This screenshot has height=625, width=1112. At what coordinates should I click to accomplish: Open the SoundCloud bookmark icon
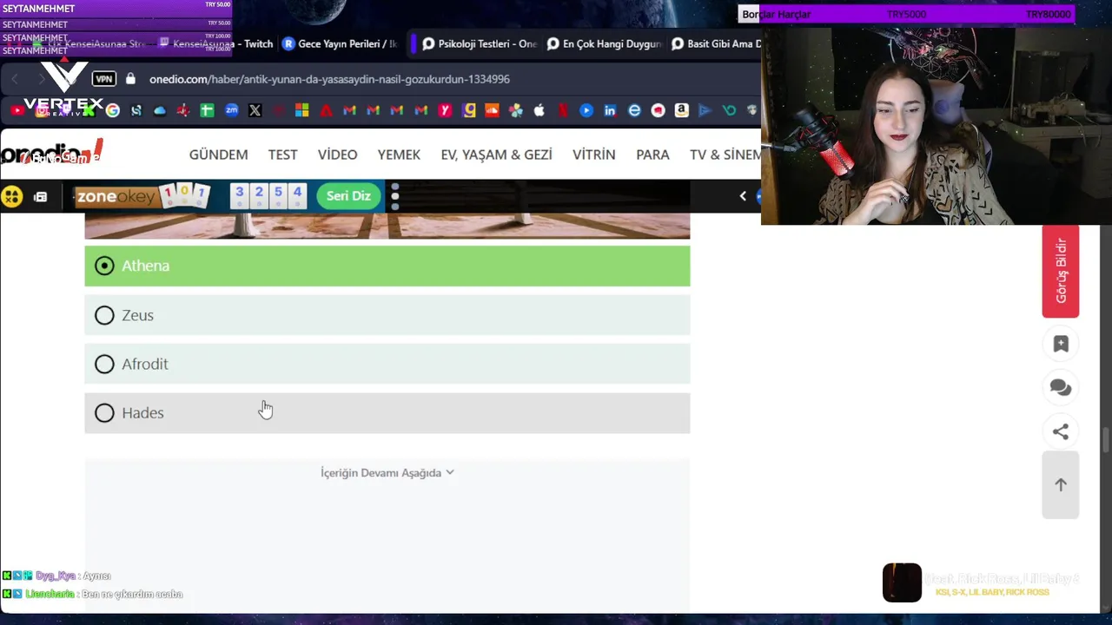(x=492, y=110)
